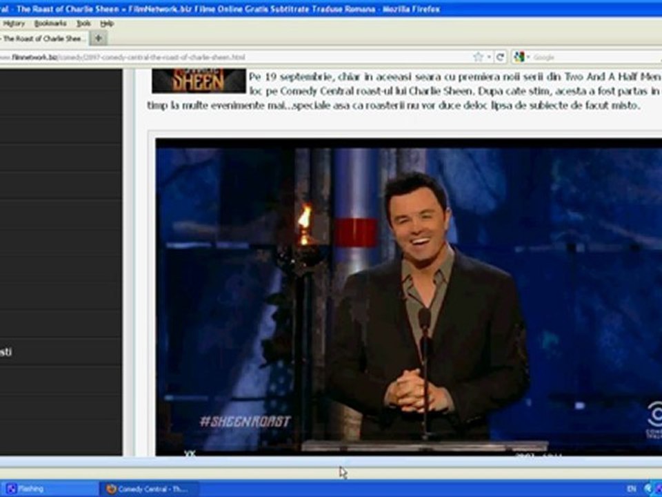Choose search engine via Google icon dropdown
This screenshot has width=662, height=497.
[x=521, y=57]
